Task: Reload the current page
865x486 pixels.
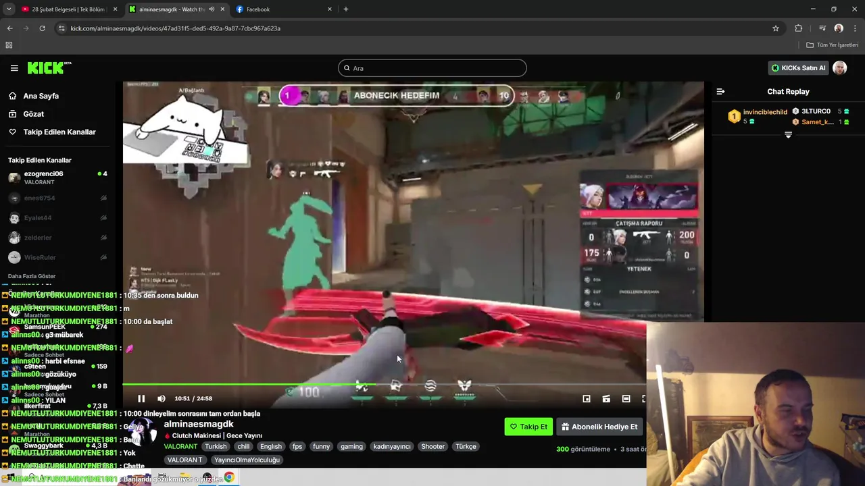Action: click(x=42, y=28)
